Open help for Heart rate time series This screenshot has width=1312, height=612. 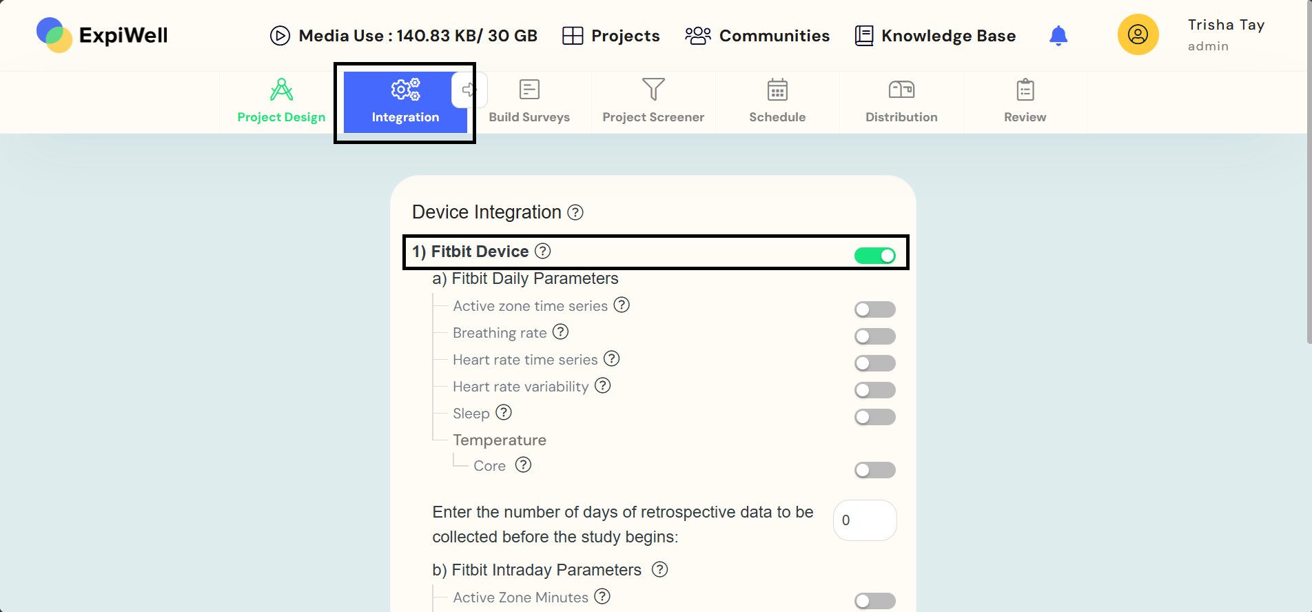[x=612, y=358]
